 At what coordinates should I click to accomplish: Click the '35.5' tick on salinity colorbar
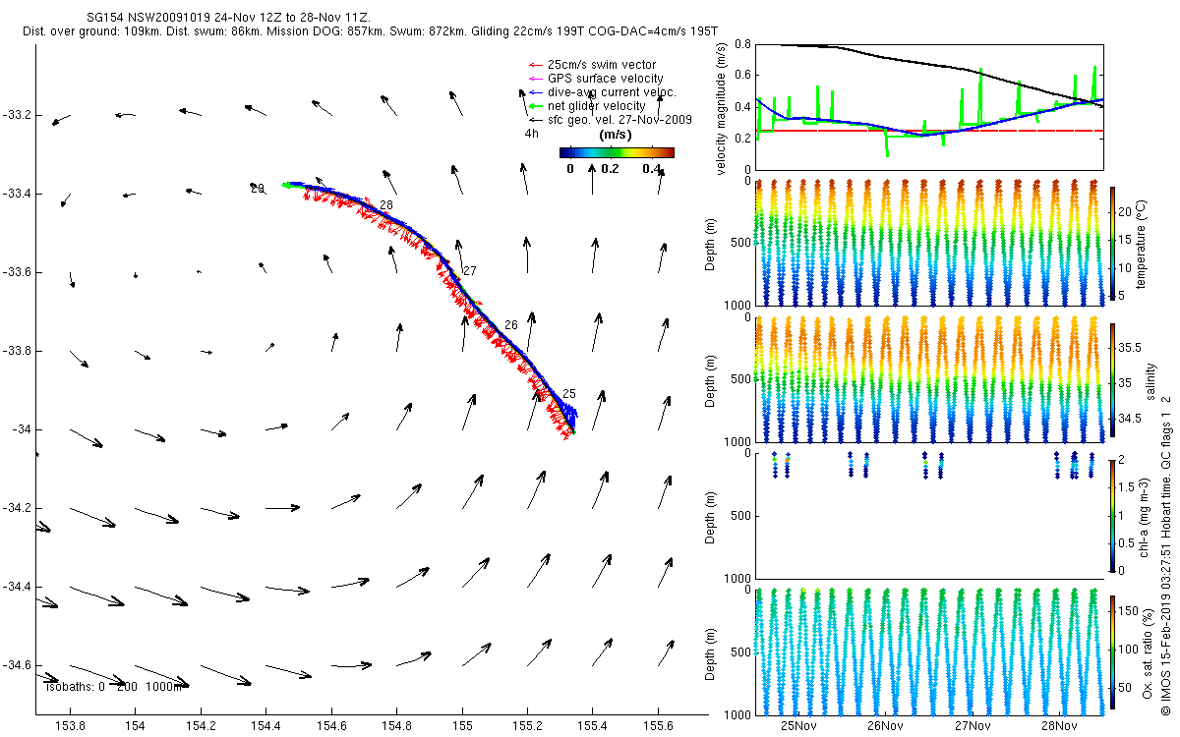(1131, 348)
